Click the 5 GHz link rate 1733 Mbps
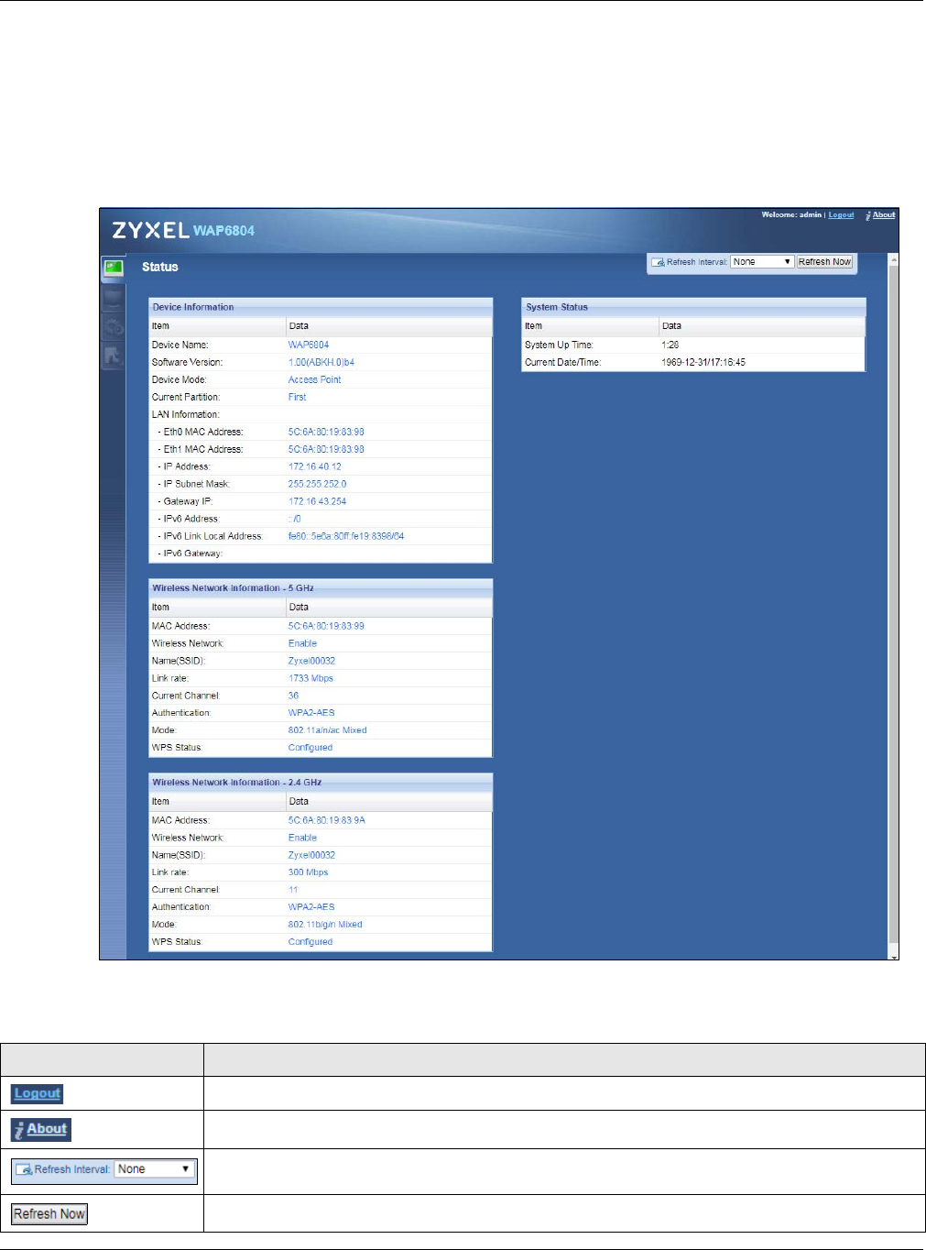The height and width of the screenshot is (1250, 926). tap(310, 679)
